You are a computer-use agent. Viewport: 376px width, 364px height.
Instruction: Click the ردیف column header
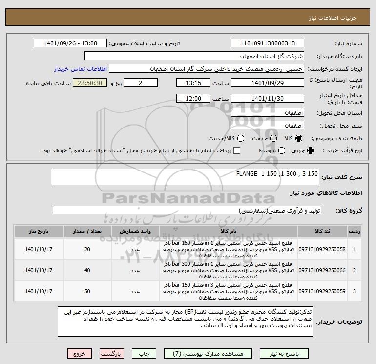click(x=355, y=231)
